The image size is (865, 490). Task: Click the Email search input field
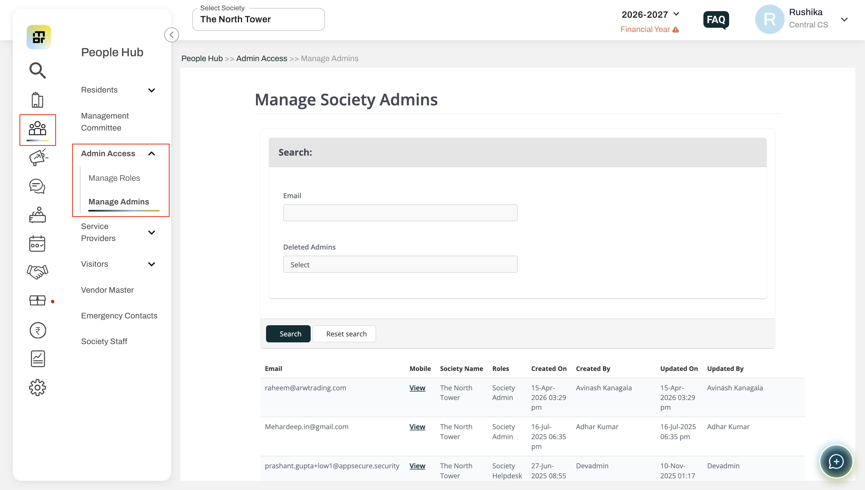click(400, 213)
